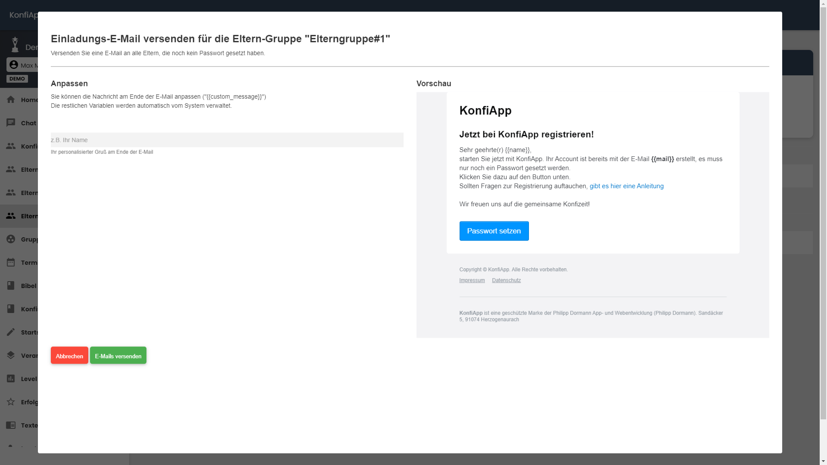This screenshot has height=465, width=827.
Task: Click the DEMO badge in sidebar
Action: pos(17,79)
